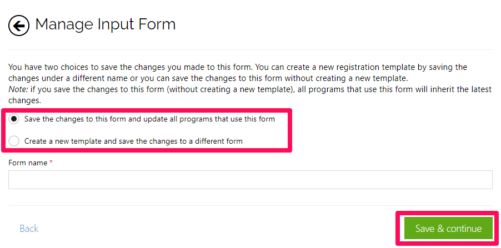Screen dimensions: 501x248
Task: Click label text "update all programs that use this form"
Action: click(x=212, y=119)
